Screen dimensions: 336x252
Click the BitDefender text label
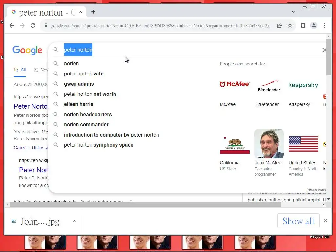coord(266,105)
